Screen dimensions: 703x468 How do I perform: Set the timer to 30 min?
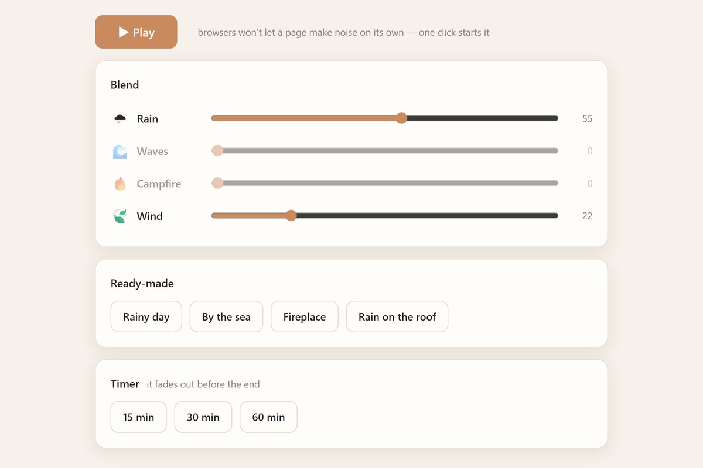(x=203, y=417)
